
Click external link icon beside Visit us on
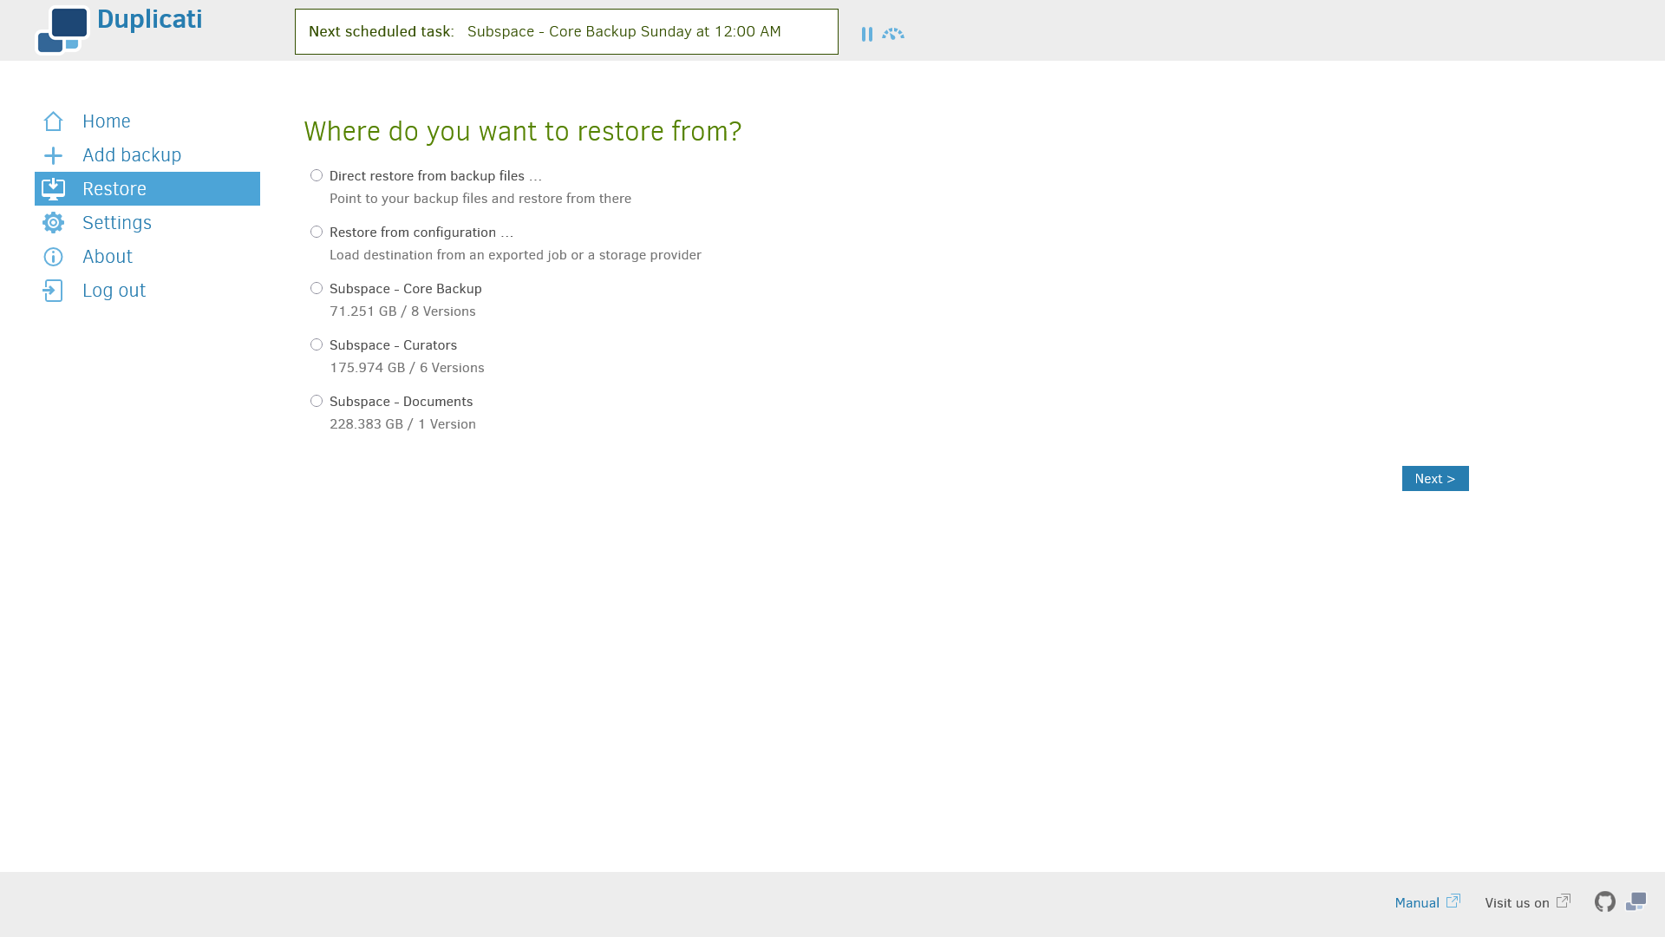click(1564, 901)
